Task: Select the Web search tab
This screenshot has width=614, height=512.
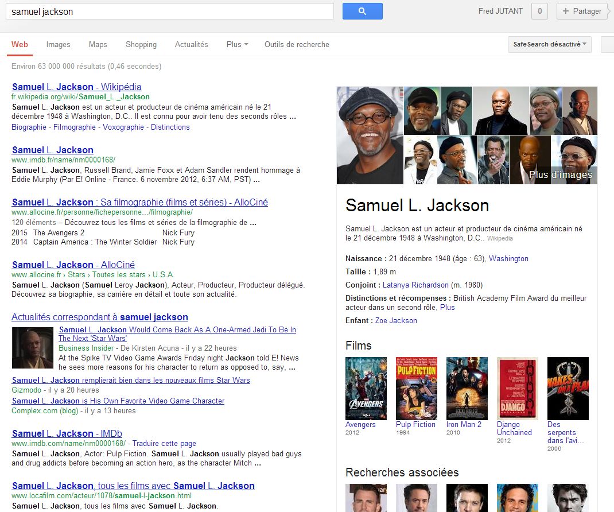Action: [20, 45]
